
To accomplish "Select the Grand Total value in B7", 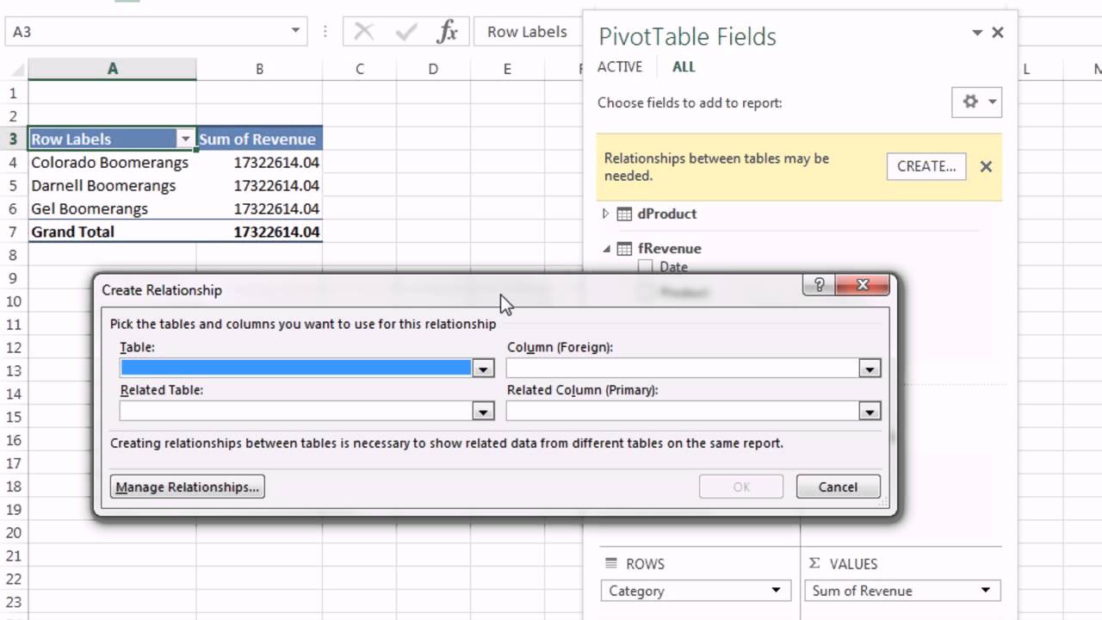I will point(259,232).
